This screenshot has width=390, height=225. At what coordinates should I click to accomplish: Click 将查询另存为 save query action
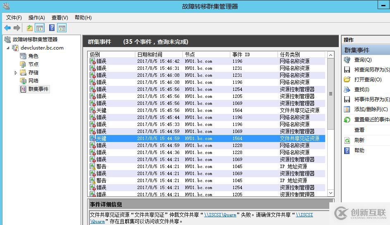(x=371, y=70)
